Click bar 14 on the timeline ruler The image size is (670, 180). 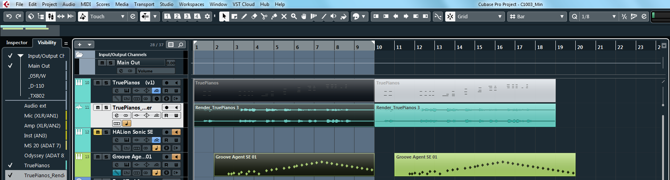(459, 47)
